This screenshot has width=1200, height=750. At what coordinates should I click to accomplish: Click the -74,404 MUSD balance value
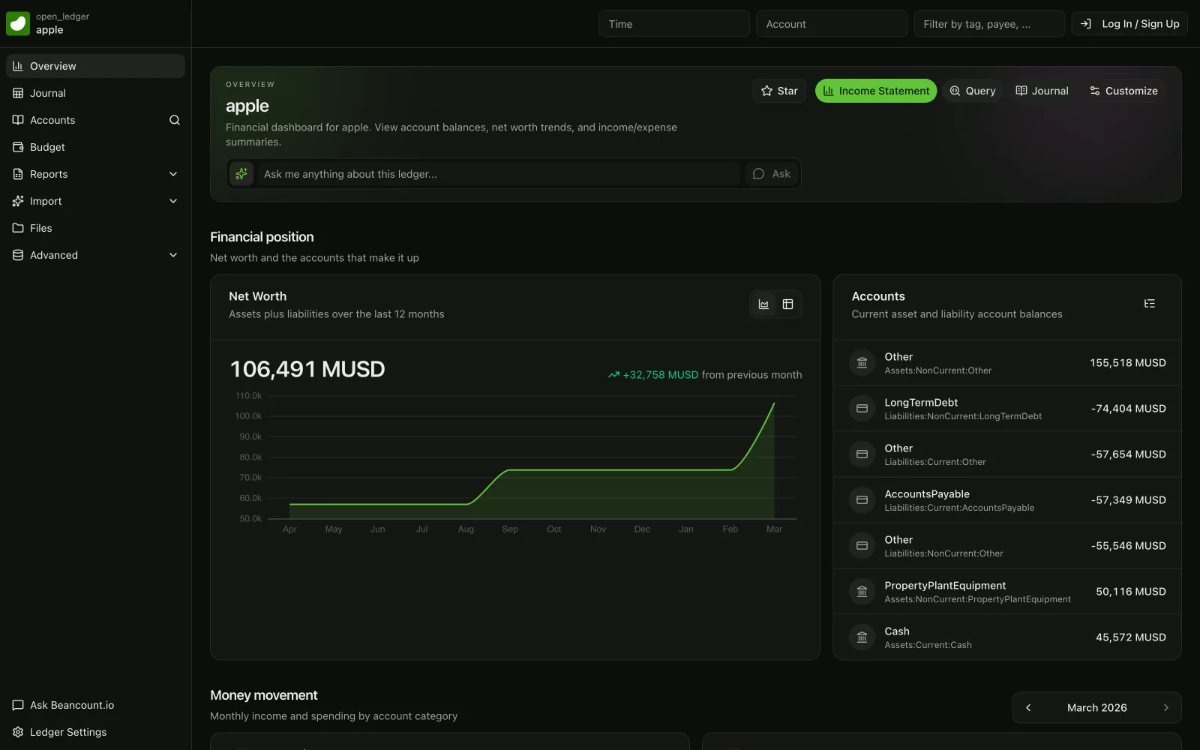(x=1128, y=409)
